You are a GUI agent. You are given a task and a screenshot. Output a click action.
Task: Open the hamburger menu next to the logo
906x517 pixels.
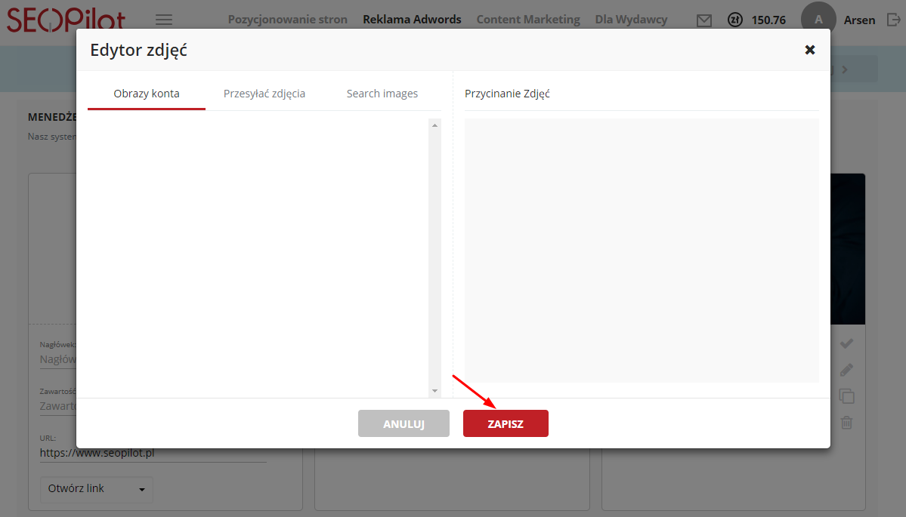(x=163, y=20)
